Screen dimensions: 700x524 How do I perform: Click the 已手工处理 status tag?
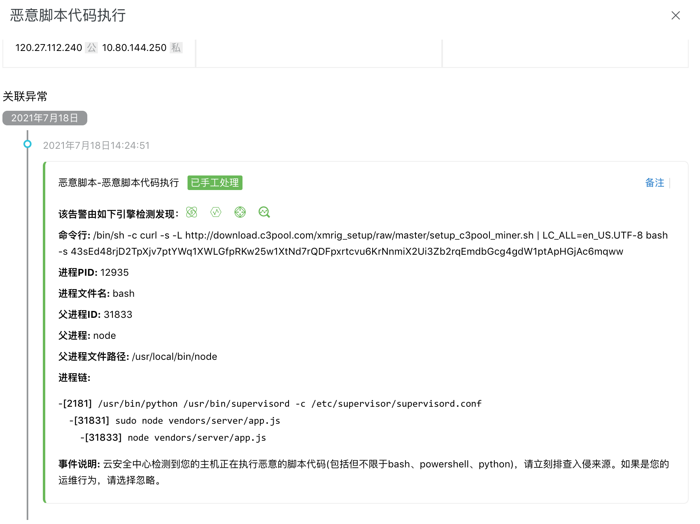pos(215,183)
